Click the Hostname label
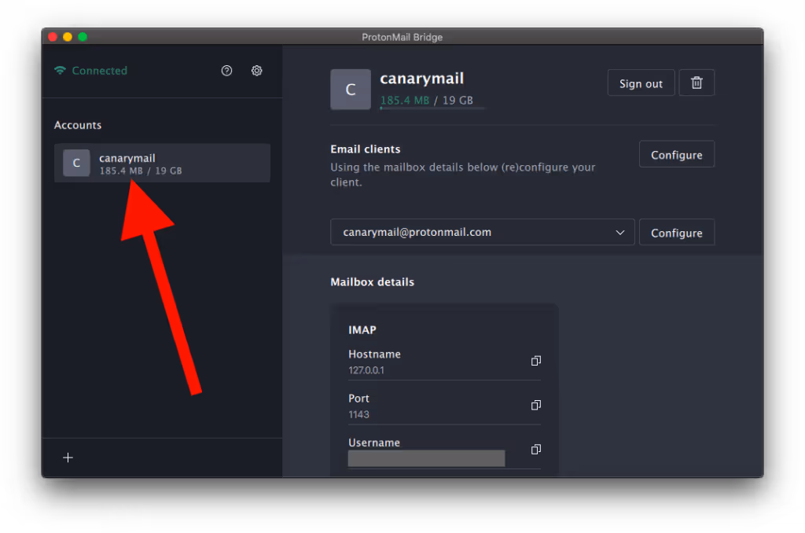 374,355
